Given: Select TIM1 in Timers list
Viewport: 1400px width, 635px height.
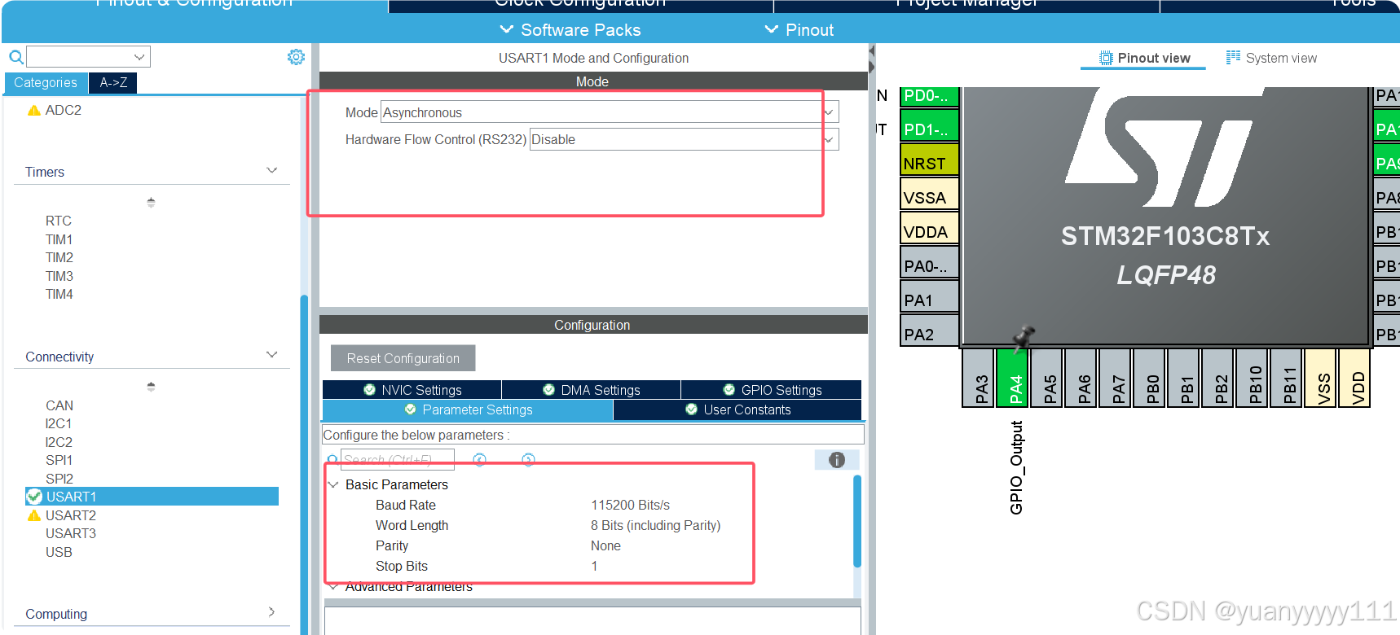Looking at the screenshot, I should click(x=59, y=239).
